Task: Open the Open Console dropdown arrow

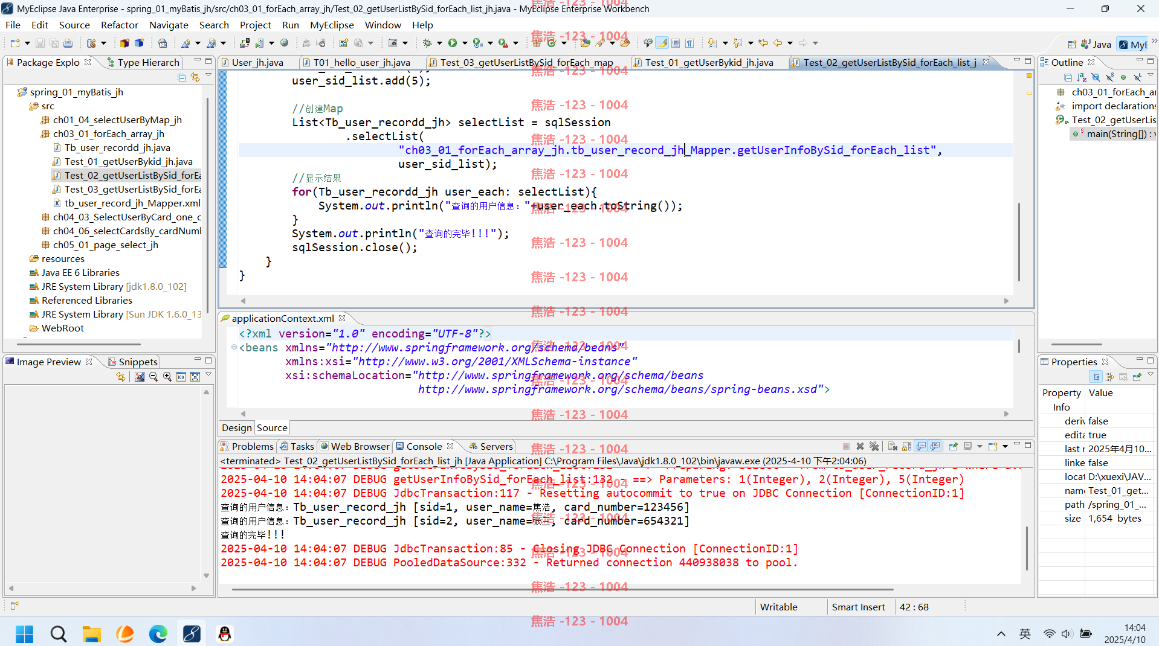Action: pyautogui.click(x=1005, y=446)
